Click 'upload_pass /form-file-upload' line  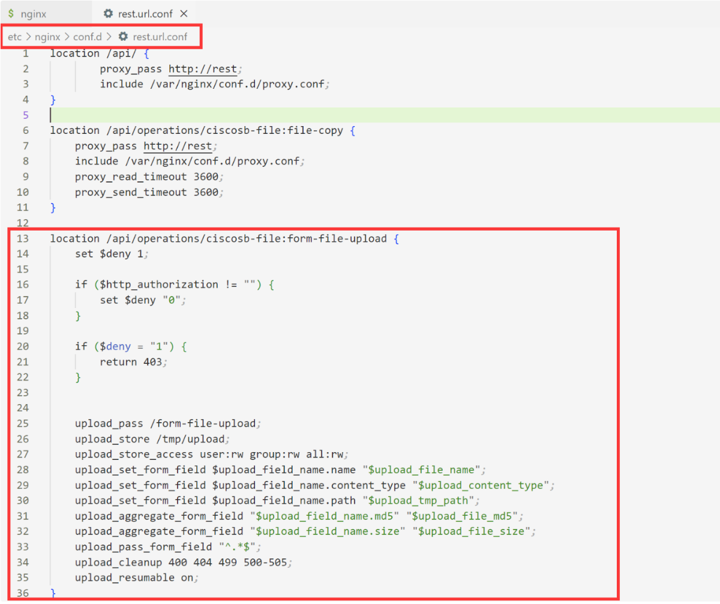tap(169, 423)
